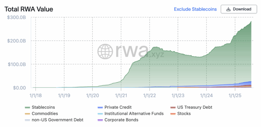The height and width of the screenshot is (127, 261).
Task: Click the rwa.xyz globe logo watermark
Action: [x=105, y=51]
